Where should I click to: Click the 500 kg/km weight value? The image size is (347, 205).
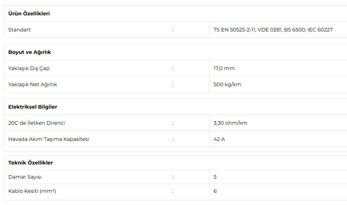click(x=227, y=85)
